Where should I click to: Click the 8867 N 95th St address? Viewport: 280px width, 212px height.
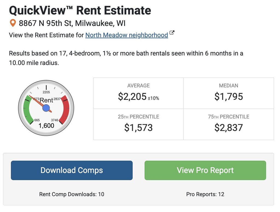pos(72,23)
